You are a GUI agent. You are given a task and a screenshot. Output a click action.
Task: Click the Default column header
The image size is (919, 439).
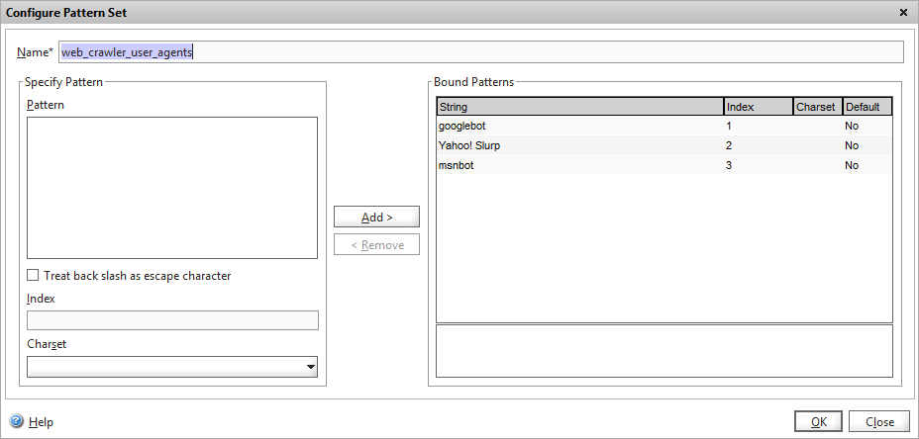pos(867,107)
